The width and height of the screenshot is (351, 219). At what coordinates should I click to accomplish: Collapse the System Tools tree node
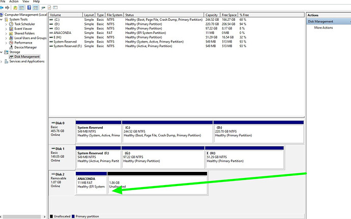(2, 20)
